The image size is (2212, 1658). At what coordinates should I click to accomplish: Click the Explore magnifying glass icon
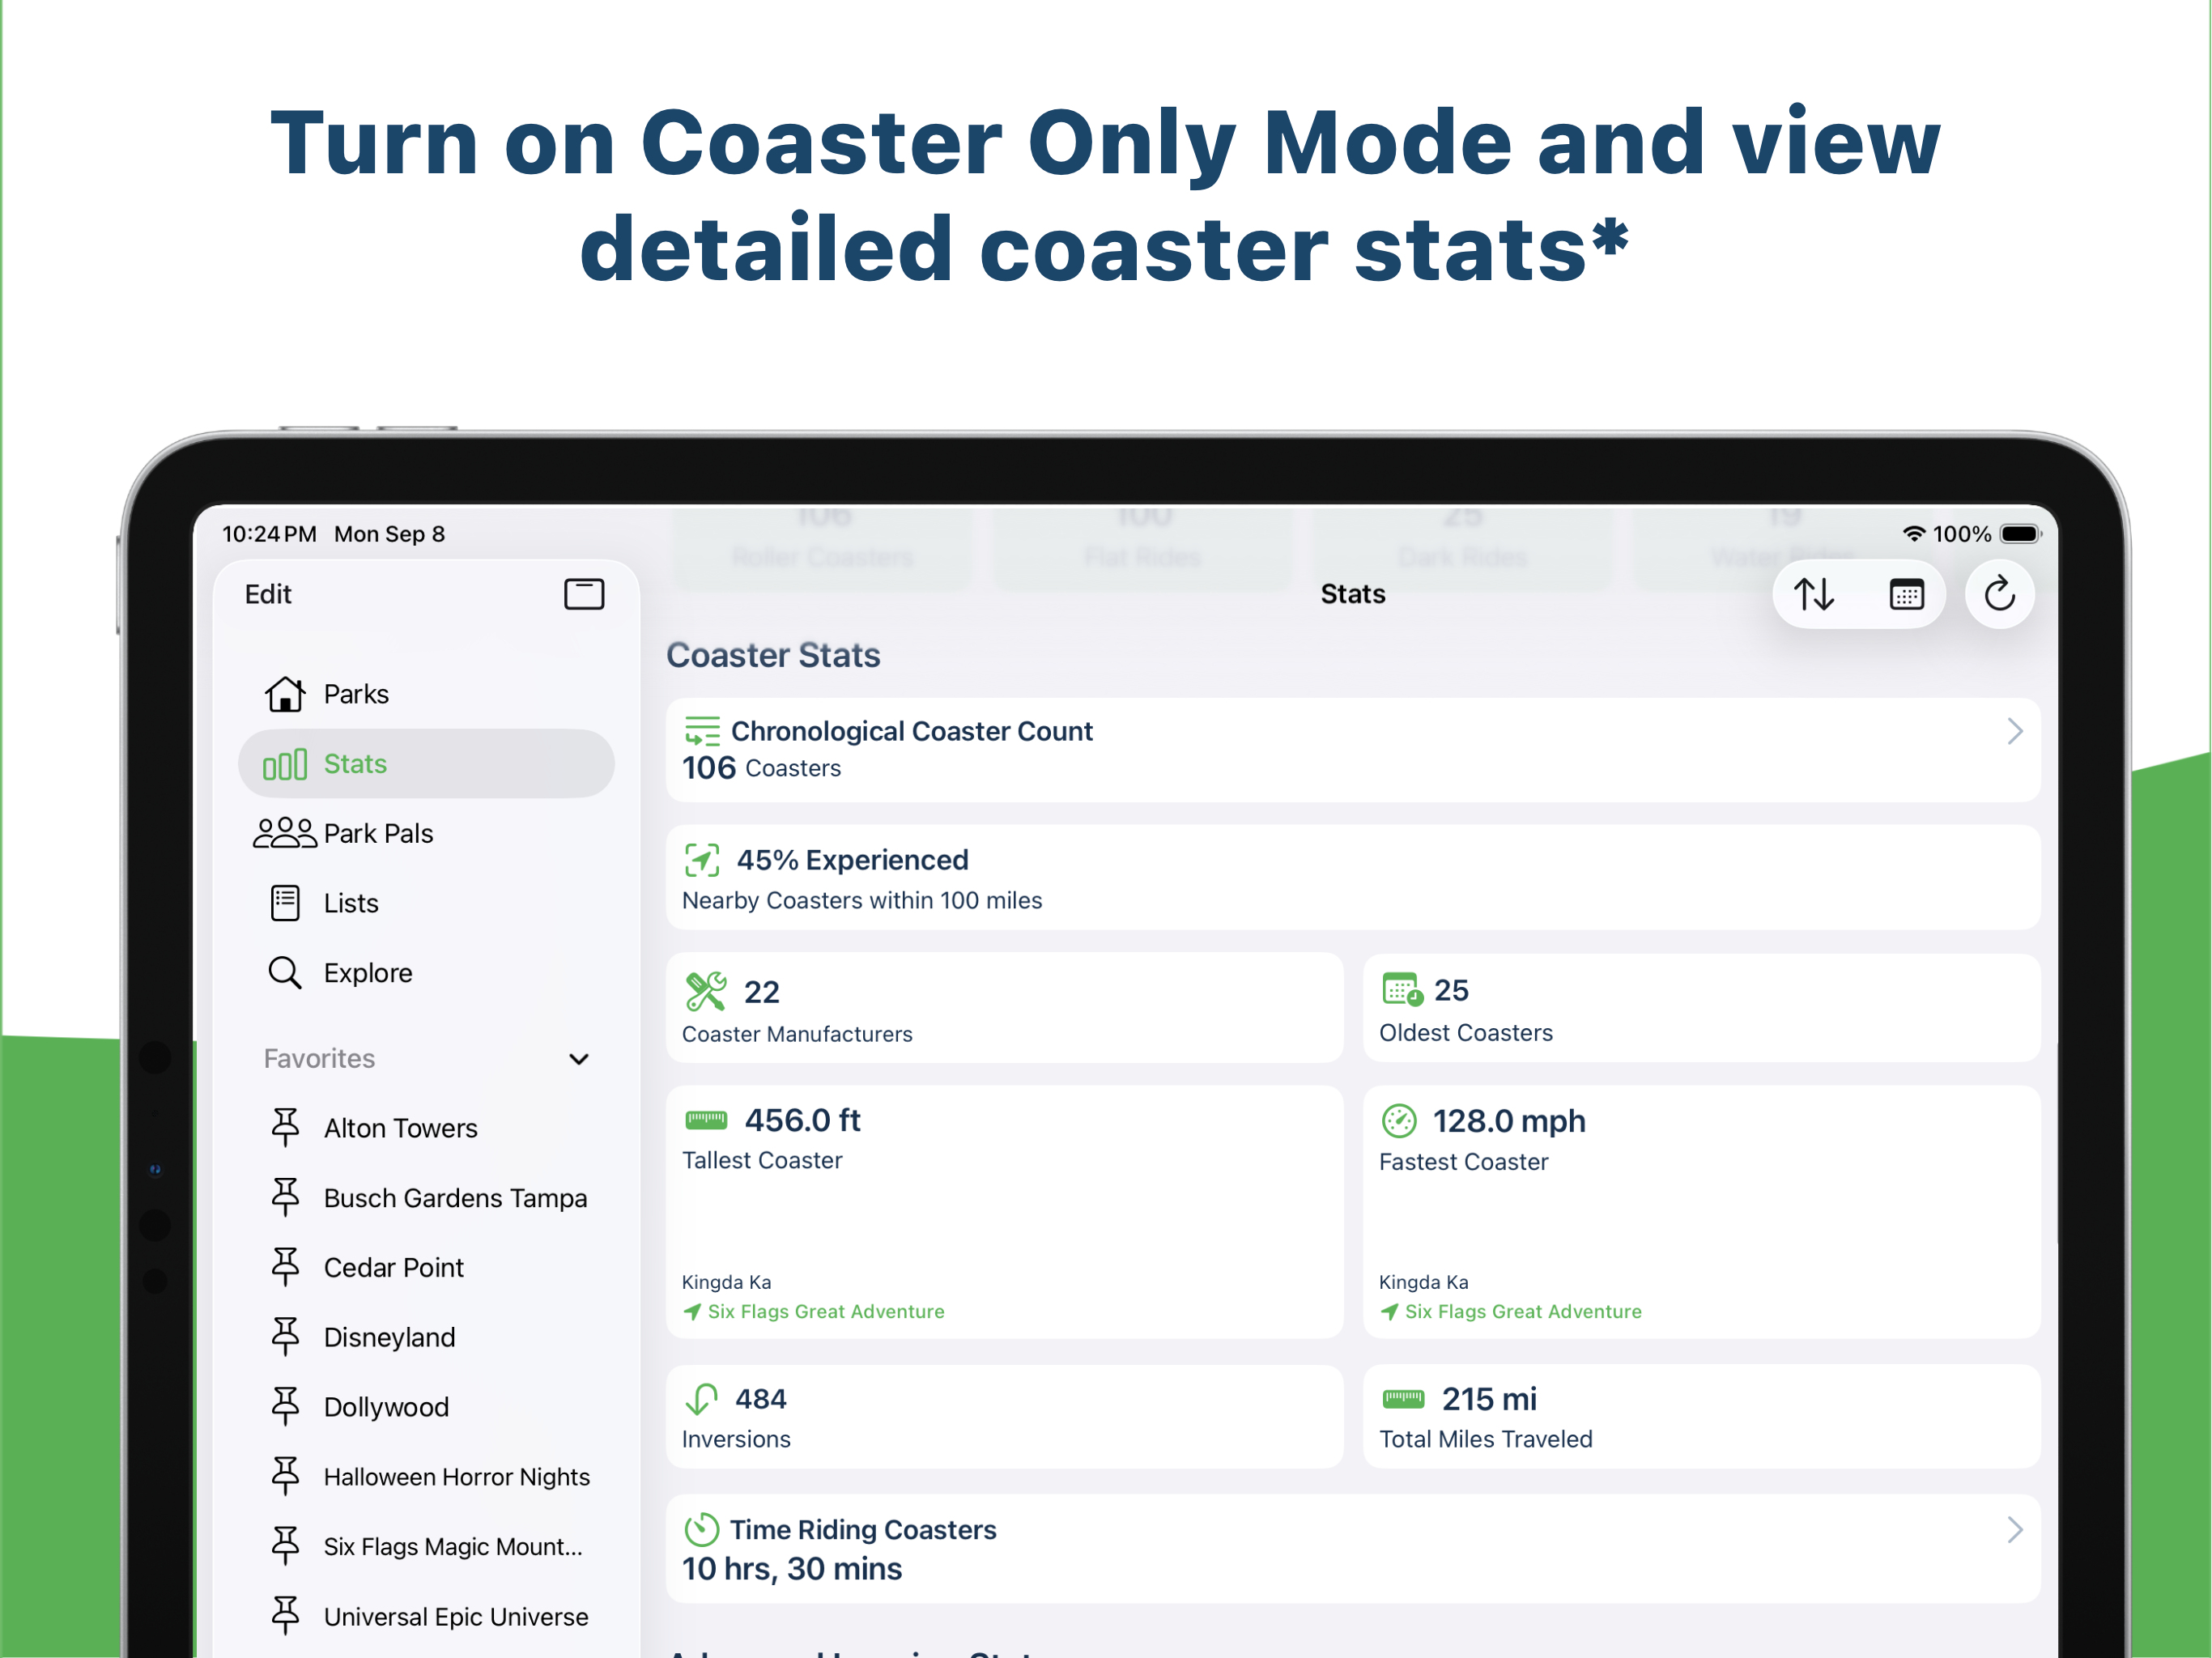(x=285, y=973)
